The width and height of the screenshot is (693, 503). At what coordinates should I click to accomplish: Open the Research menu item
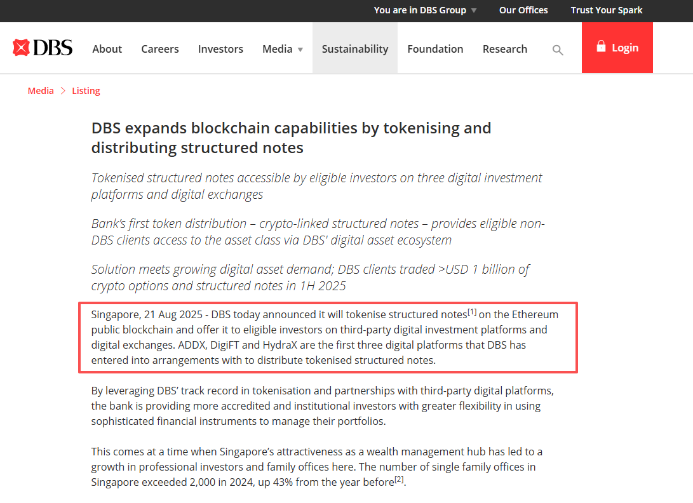click(x=505, y=49)
